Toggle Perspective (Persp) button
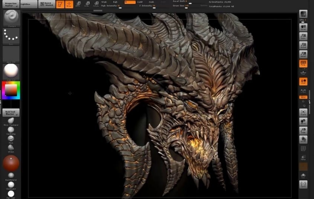 (303, 64)
